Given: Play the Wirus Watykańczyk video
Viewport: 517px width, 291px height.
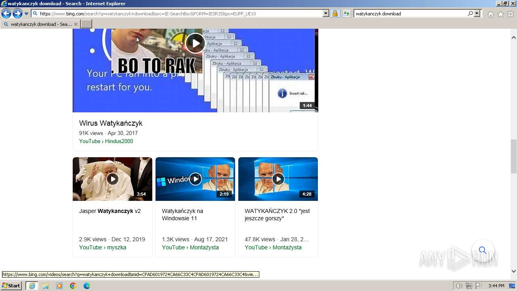Looking at the screenshot, I should click(x=195, y=43).
